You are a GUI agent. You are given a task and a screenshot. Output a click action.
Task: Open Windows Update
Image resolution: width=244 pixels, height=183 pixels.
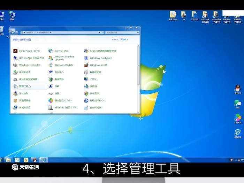[61, 65]
